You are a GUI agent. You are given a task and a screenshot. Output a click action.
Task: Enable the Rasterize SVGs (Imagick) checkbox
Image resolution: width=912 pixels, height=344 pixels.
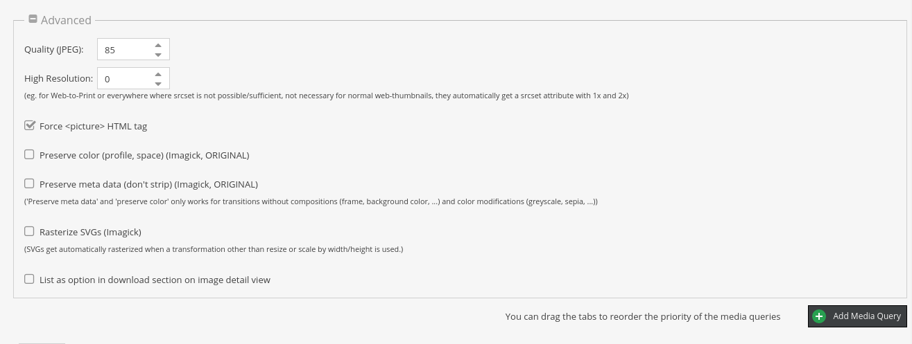coord(29,231)
